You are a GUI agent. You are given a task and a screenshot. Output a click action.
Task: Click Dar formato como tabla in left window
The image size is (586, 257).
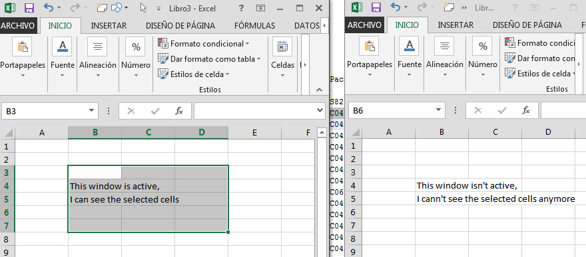[209, 59]
